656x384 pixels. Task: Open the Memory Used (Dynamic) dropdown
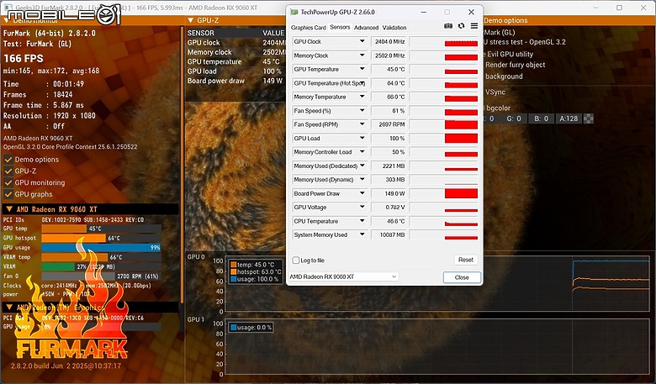[362, 179]
